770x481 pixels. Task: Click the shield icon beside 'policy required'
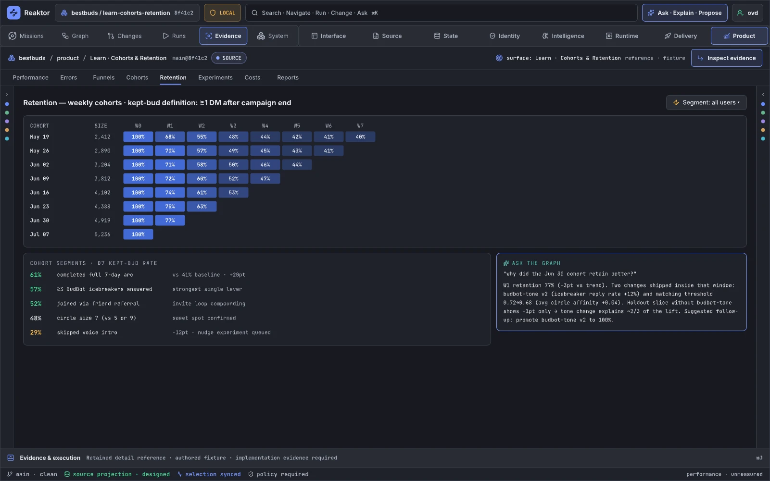click(x=251, y=474)
